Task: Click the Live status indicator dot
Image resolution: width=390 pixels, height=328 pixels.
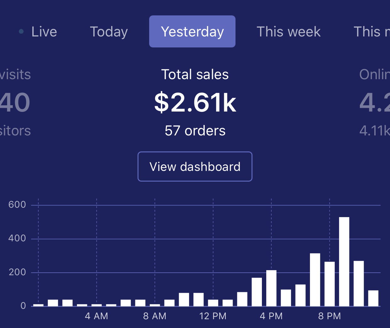Action: click(21, 31)
